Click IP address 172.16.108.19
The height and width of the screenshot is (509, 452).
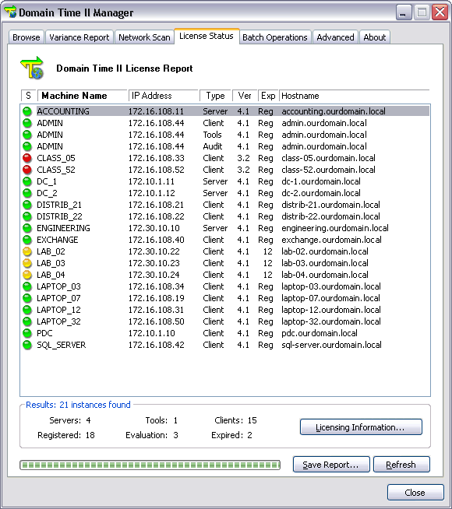[157, 298]
